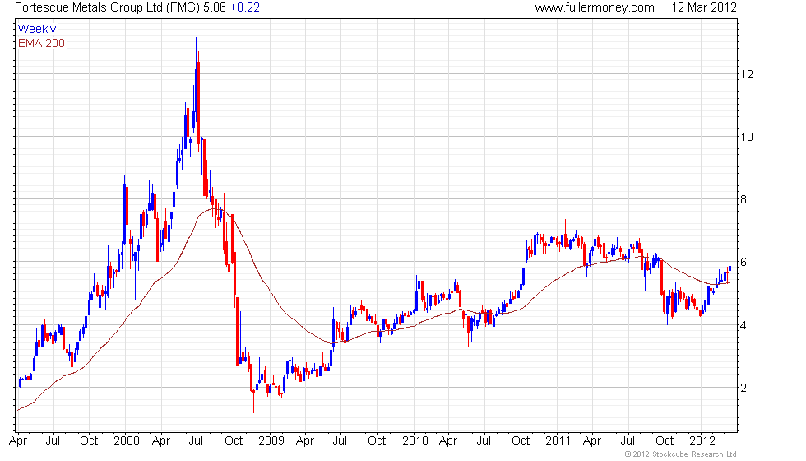Click the www.fullermoney.com link text

pyautogui.click(x=595, y=7)
